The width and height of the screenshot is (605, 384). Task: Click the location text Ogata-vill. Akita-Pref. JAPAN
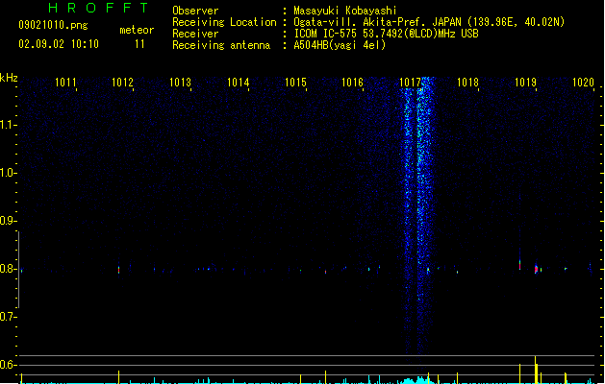point(377,22)
